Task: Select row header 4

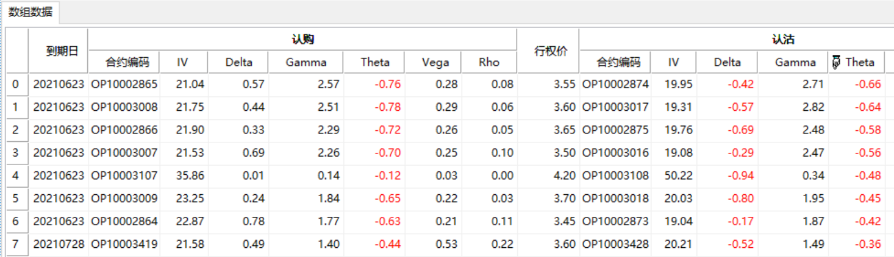Action: click(x=16, y=175)
